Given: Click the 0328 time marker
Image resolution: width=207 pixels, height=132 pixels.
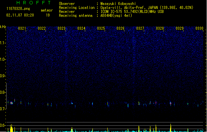Looking at the screenshot, I should [x=160, y=28].
